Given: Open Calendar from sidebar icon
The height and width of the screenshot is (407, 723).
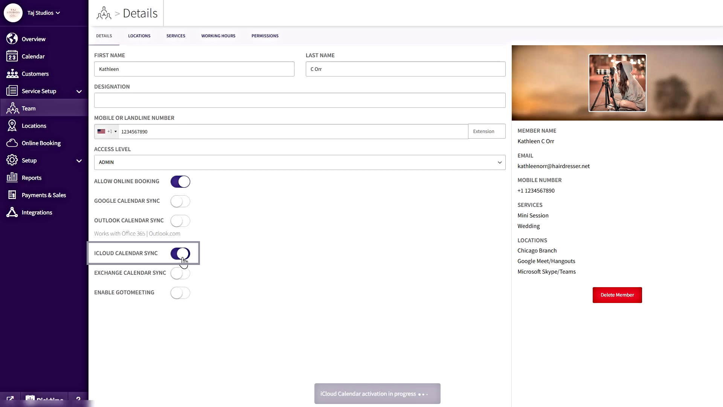Looking at the screenshot, I should click(12, 56).
